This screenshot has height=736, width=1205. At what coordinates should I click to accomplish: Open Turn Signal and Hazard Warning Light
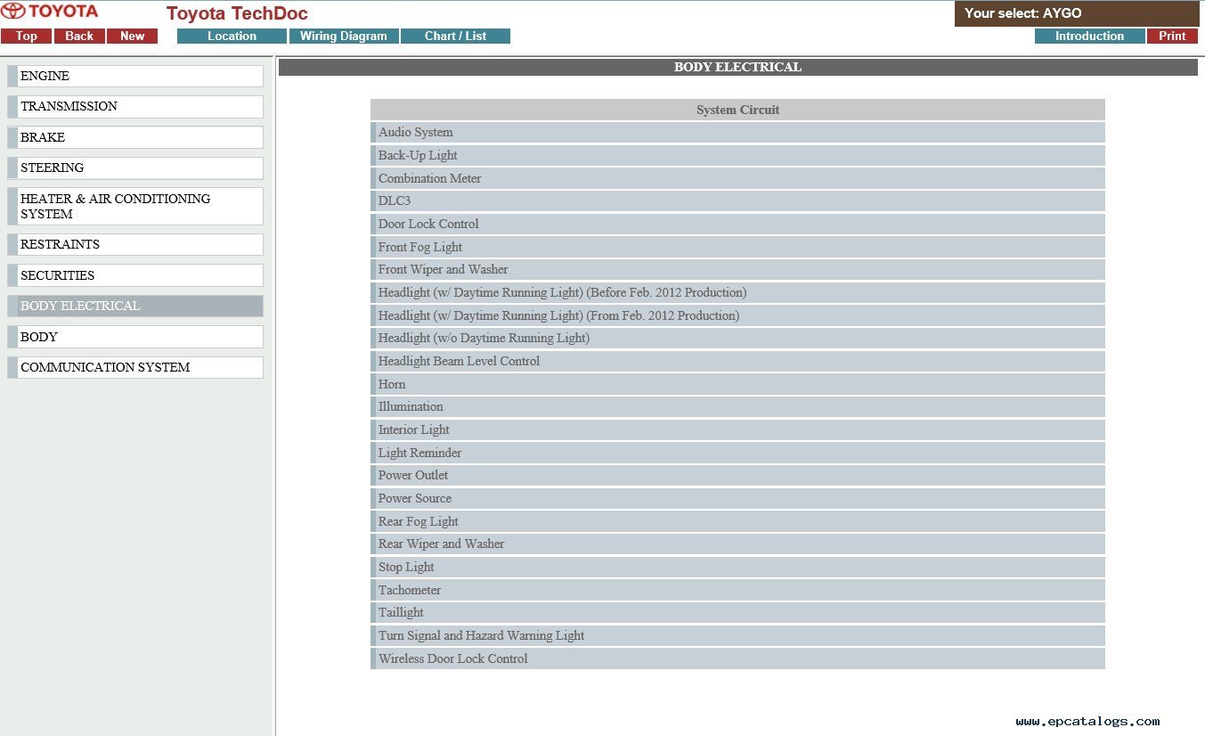737,635
